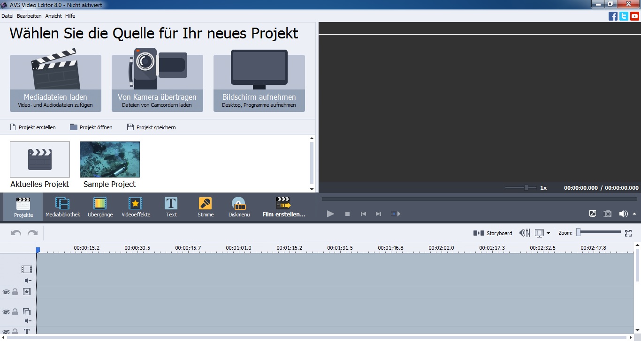The width and height of the screenshot is (641, 341).
Task: Toggle visibility of video overlay track
Action: tap(6, 312)
